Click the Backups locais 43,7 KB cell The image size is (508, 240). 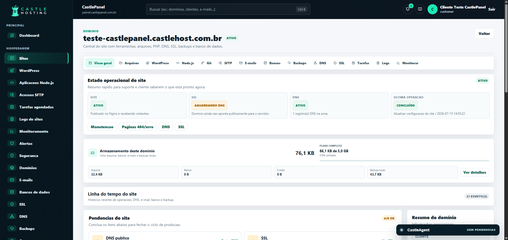point(412,172)
